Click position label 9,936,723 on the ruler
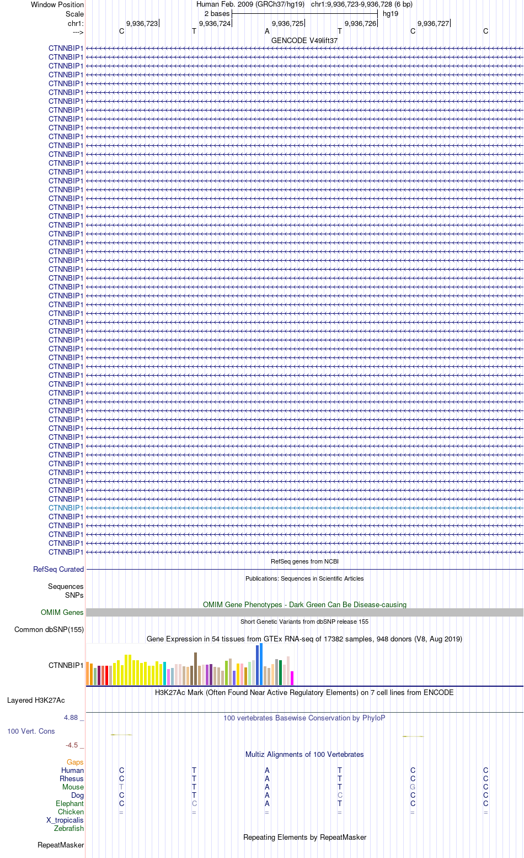Image resolution: width=524 pixels, height=858 pixels. pyautogui.click(x=142, y=23)
